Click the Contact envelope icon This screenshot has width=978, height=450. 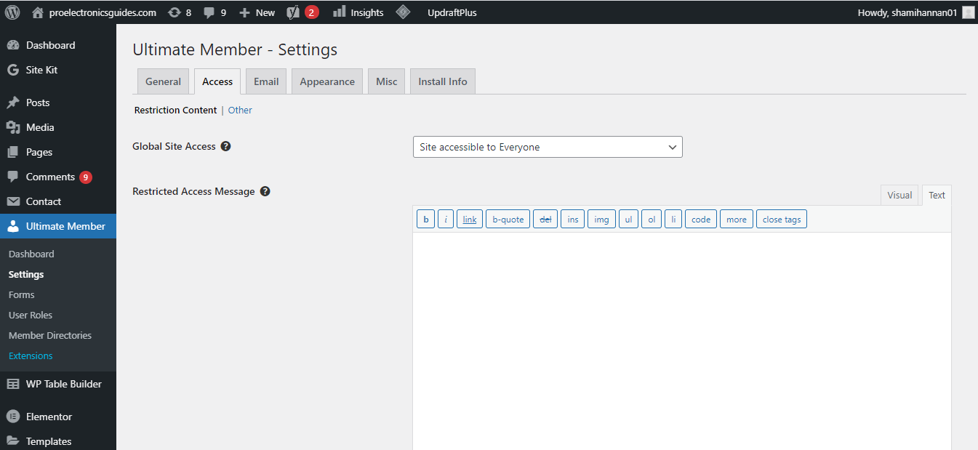click(13, 201)
